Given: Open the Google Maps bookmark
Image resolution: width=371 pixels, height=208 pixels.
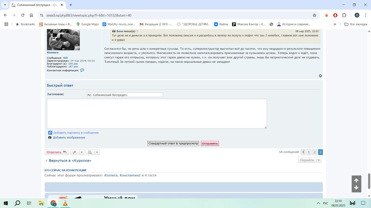Looking at the screenshot, I should pyautogui.click(x=88, y=24).
